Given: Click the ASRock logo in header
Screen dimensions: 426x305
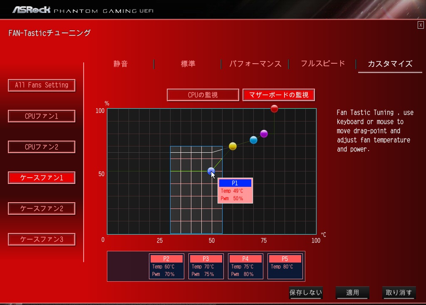Looking at the screenshot, I should click(x=32, y=10).
